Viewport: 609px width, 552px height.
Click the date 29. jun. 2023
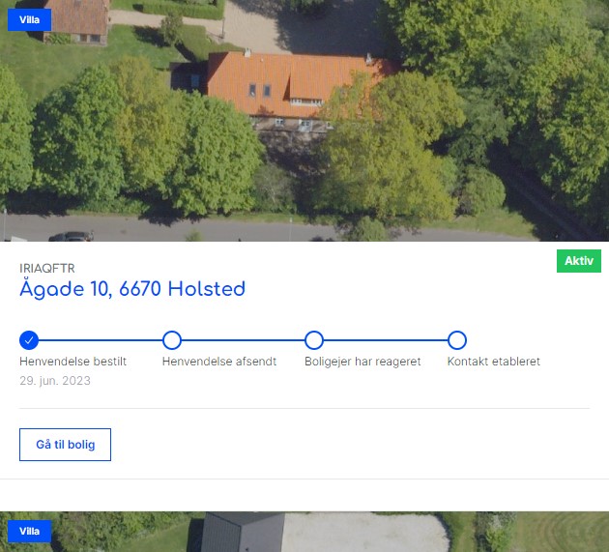pos(55,381)
